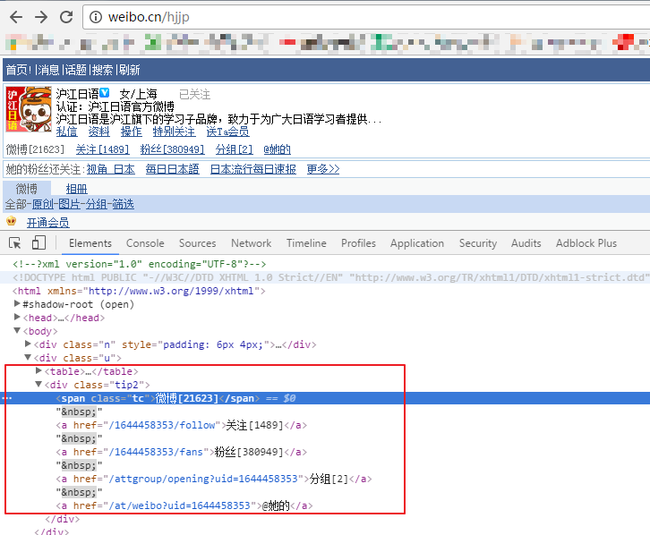Open the ellipsis menu on selected line

pos(7,398)
